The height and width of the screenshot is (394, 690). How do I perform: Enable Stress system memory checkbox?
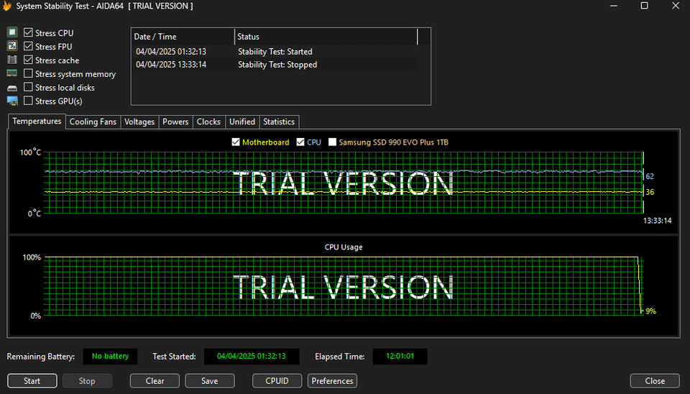pyautogui.click(x=28, y=73)
